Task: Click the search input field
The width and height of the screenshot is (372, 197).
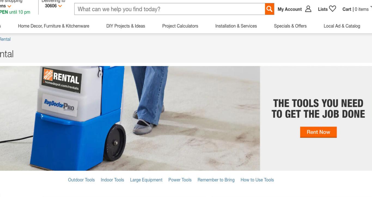Action: click(x=169, y=9)
